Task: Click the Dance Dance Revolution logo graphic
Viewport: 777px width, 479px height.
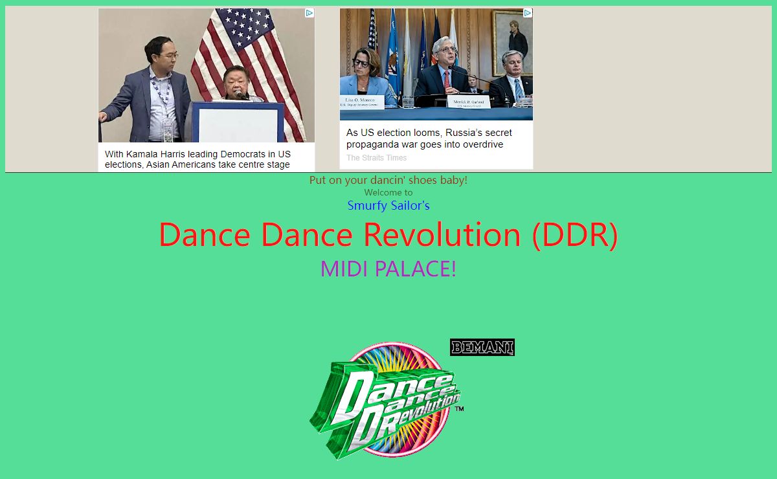Action: pyautogui.click(x=386, y=401)
